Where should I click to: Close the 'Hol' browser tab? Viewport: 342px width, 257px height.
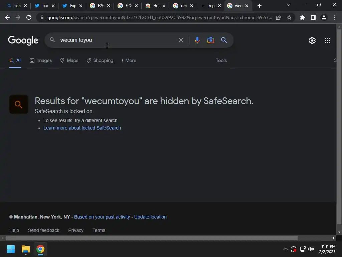(x=164, y=6)
